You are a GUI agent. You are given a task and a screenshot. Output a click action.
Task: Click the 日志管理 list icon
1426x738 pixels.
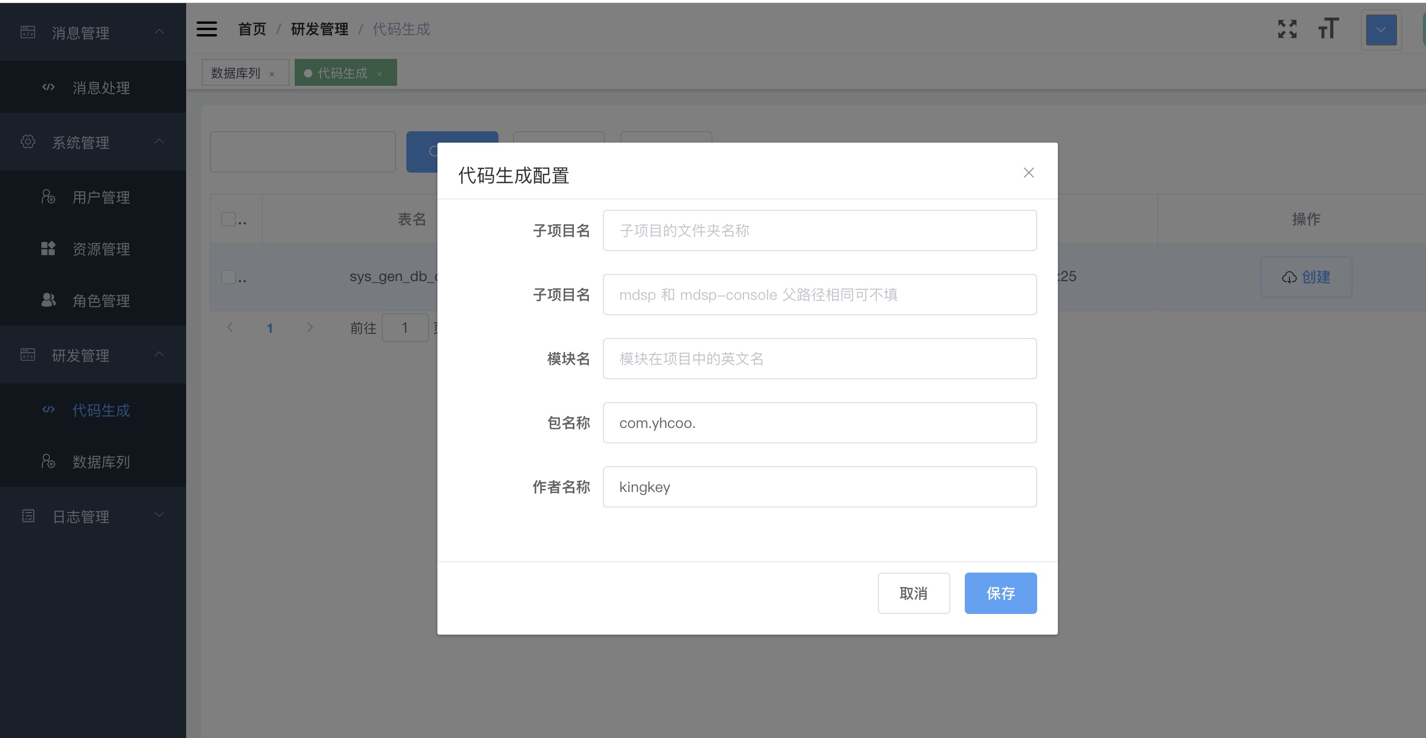[x=28, y=516]
